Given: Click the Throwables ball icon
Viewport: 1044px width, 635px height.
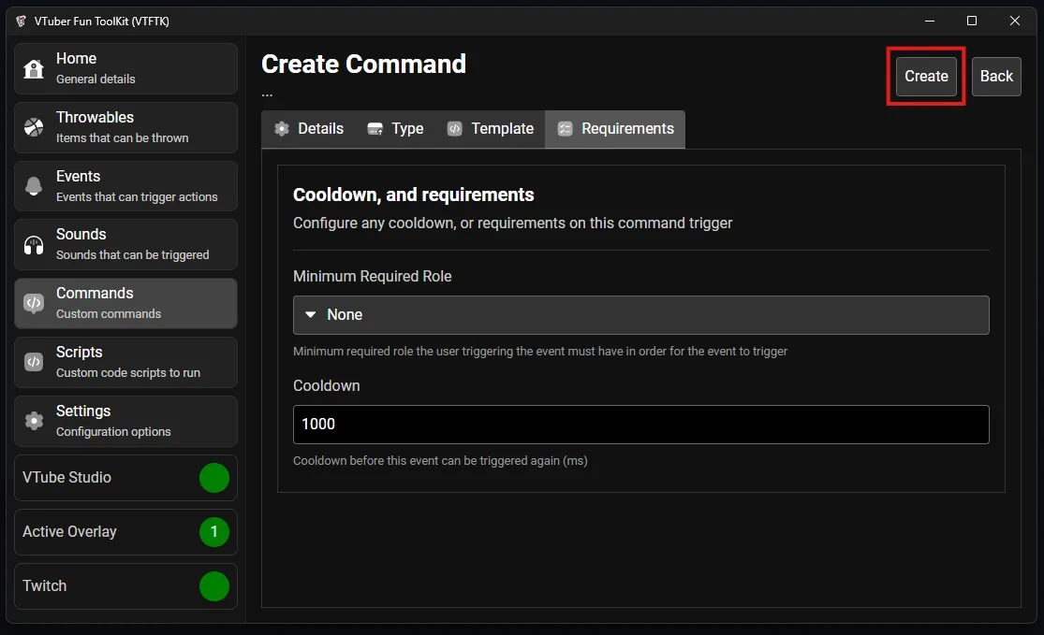Looking at the screenshot, I should pyautogui.click(x=34, y=127).
